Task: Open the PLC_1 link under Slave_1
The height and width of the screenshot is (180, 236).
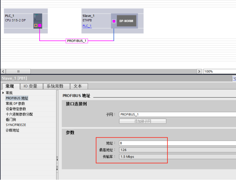Action: (x=87, y=26)
